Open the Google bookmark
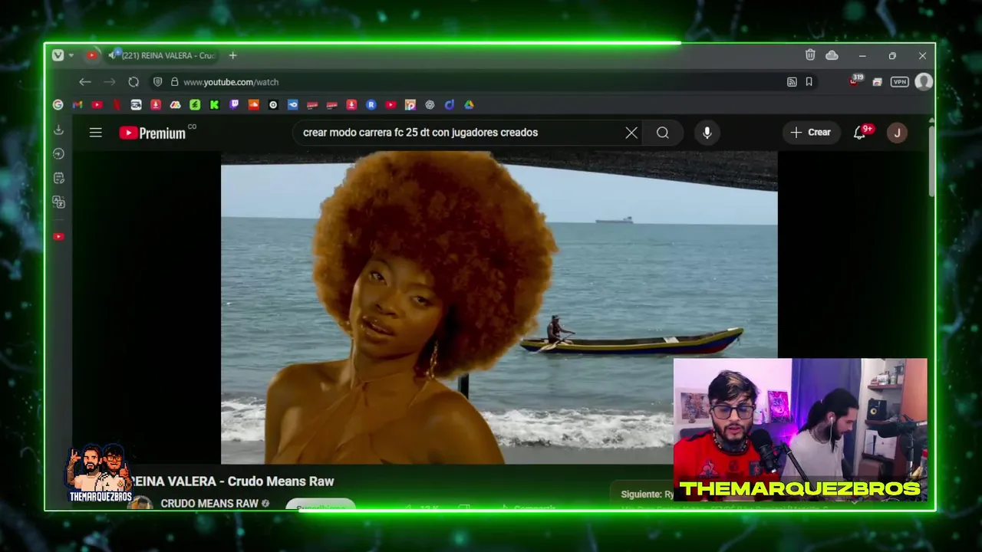The height and width of the screenshot is (552, 982). pyautogui.click(x=58, y=105)
